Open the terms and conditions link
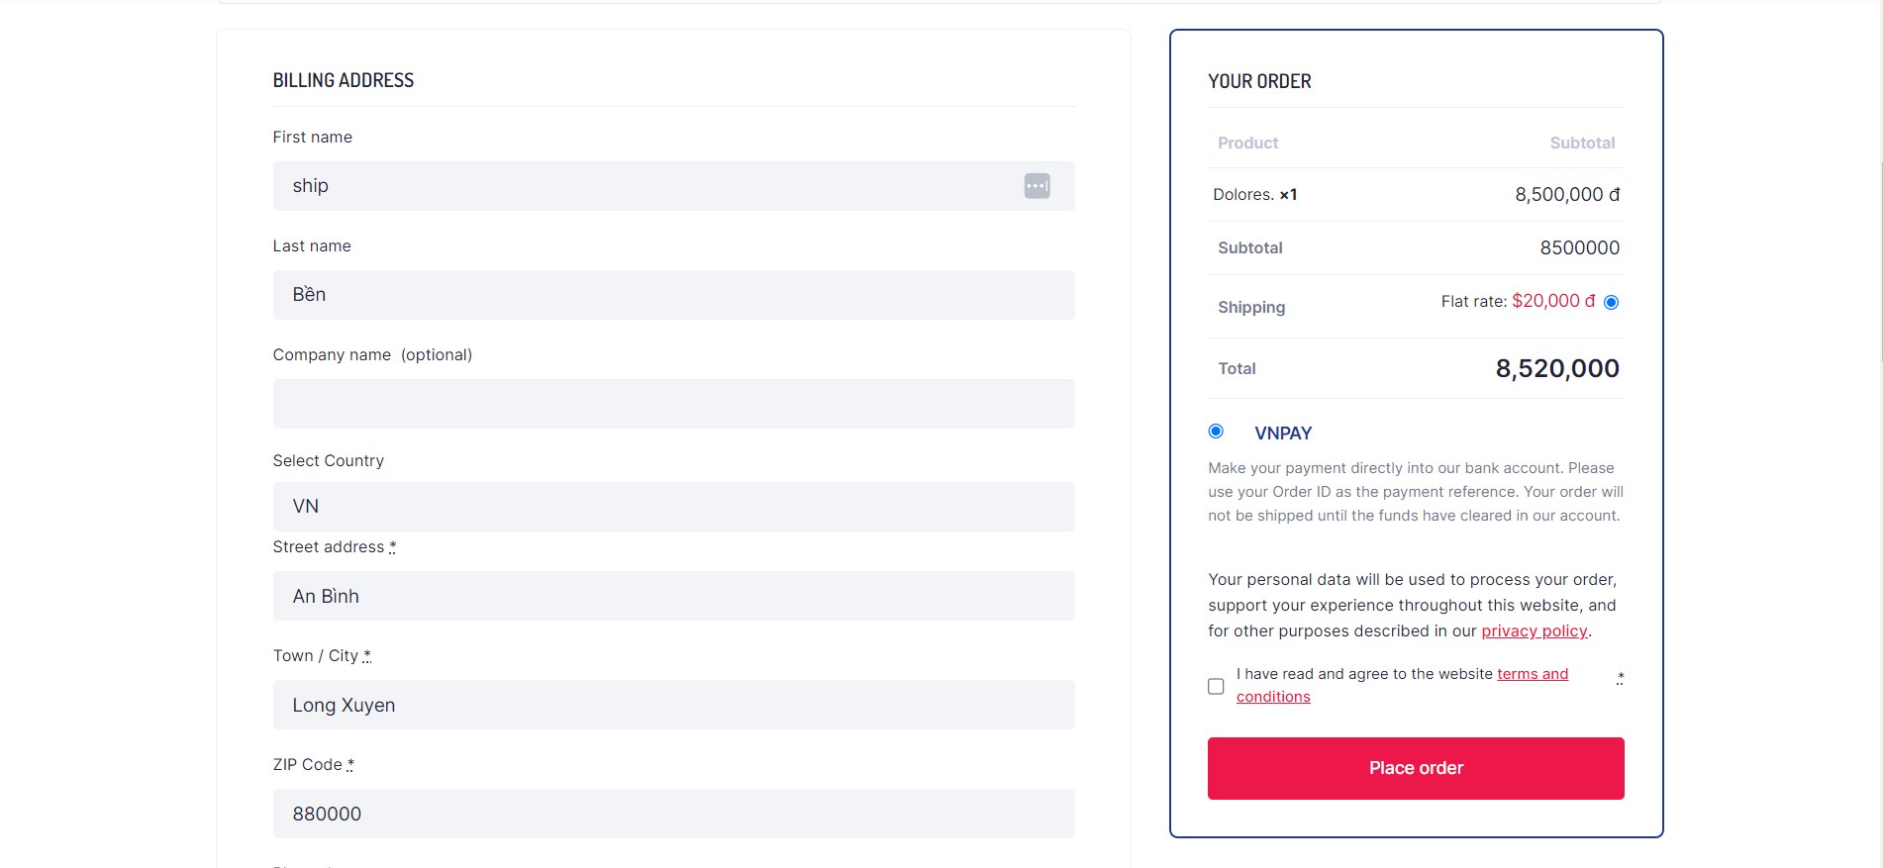This screenshot has height=868, width=1883. 1532,674
